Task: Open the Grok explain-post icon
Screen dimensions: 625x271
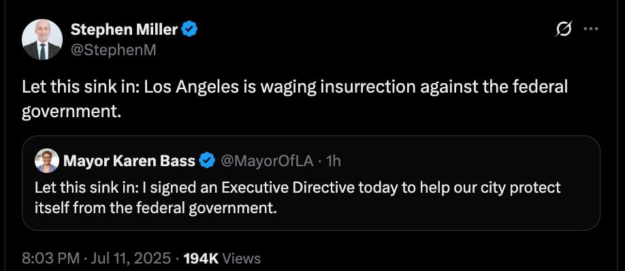Action: click(564, 29)
